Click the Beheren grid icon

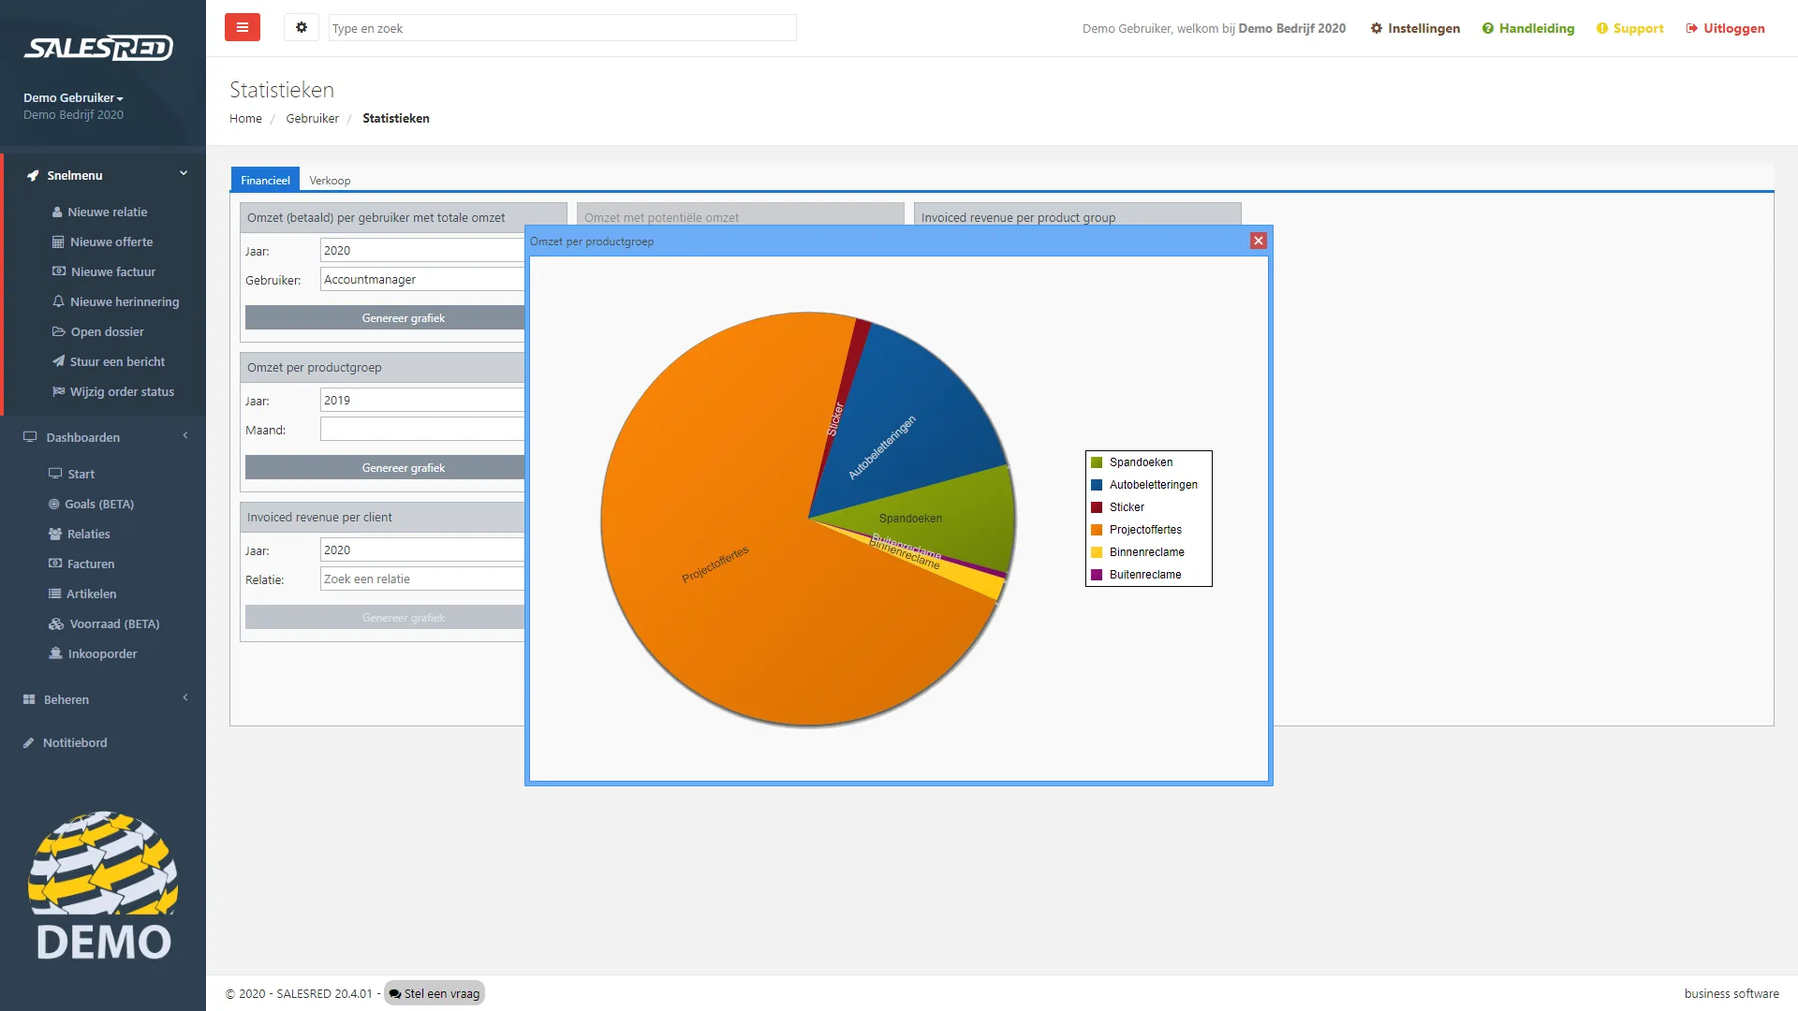click(29, 699)
